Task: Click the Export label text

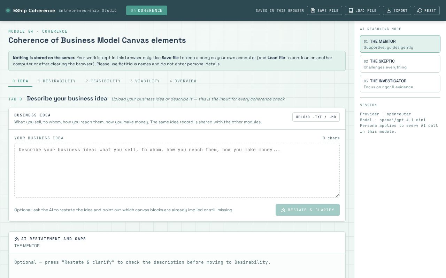Action: (400, 10)
